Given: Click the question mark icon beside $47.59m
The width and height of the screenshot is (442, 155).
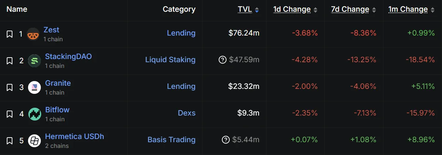Looking at the screenshot, I should click(x=223, y=60).
